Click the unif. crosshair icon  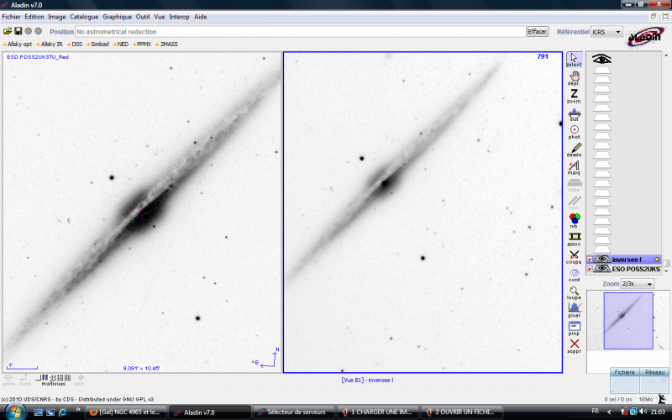tap(81, 381)
